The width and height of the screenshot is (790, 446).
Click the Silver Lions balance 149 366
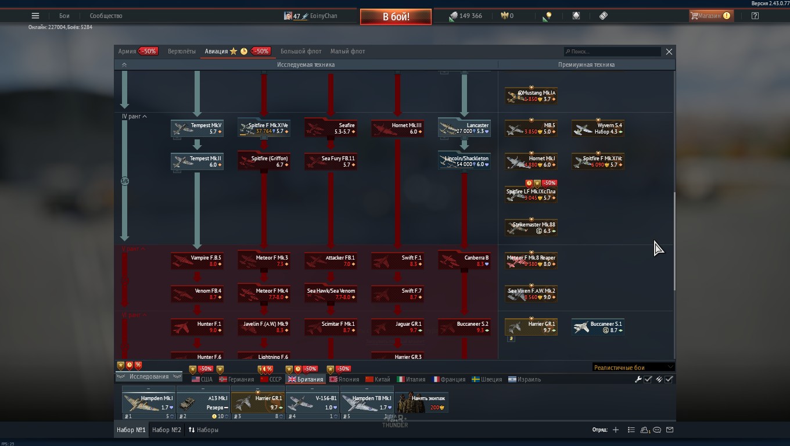[466, 16]
